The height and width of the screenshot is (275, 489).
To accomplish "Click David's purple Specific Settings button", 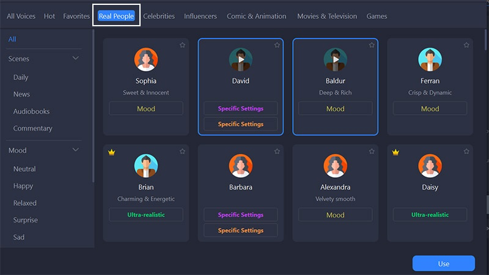I will 241,108.
